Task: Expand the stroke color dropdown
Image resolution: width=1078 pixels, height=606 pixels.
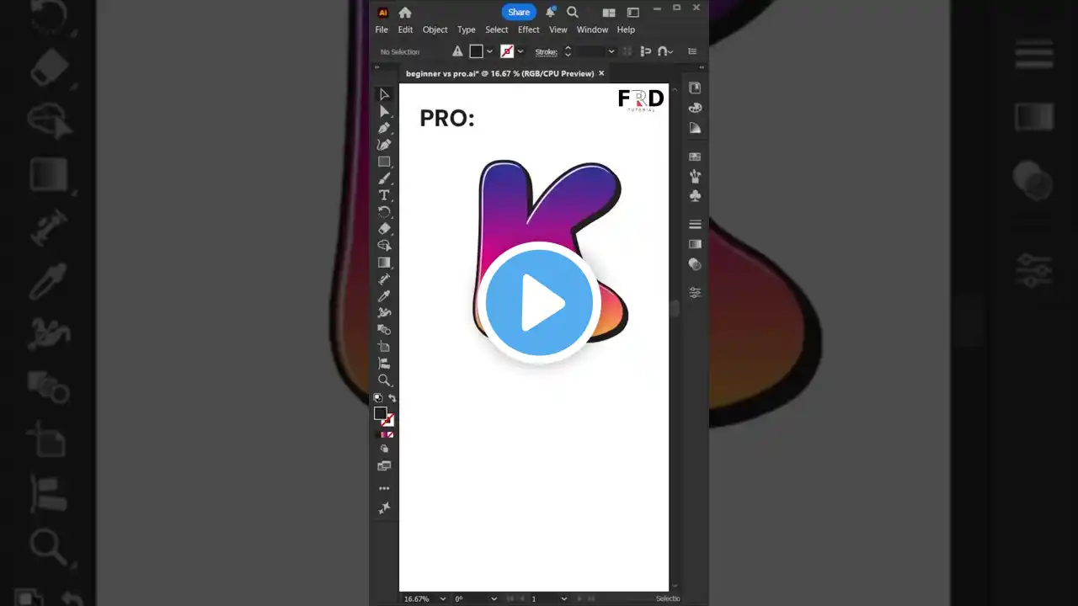Action: [520, 52]
